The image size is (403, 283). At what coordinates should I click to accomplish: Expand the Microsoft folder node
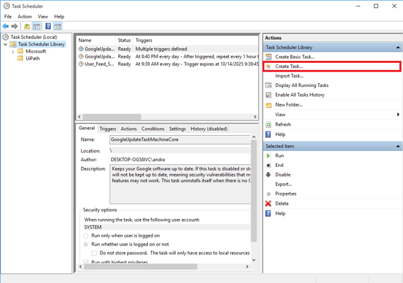pos(13,51)
